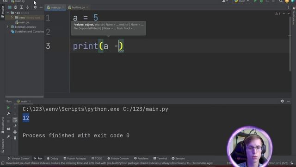Screen dimensions: 296x167
Task: Click the Collapse All icon in Project panel
Action: point(28,7)
